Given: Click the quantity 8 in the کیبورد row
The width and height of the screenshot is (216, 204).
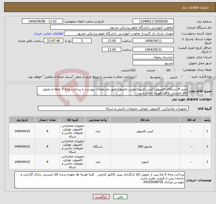Looking at the screenshot, I should [47, 162].
